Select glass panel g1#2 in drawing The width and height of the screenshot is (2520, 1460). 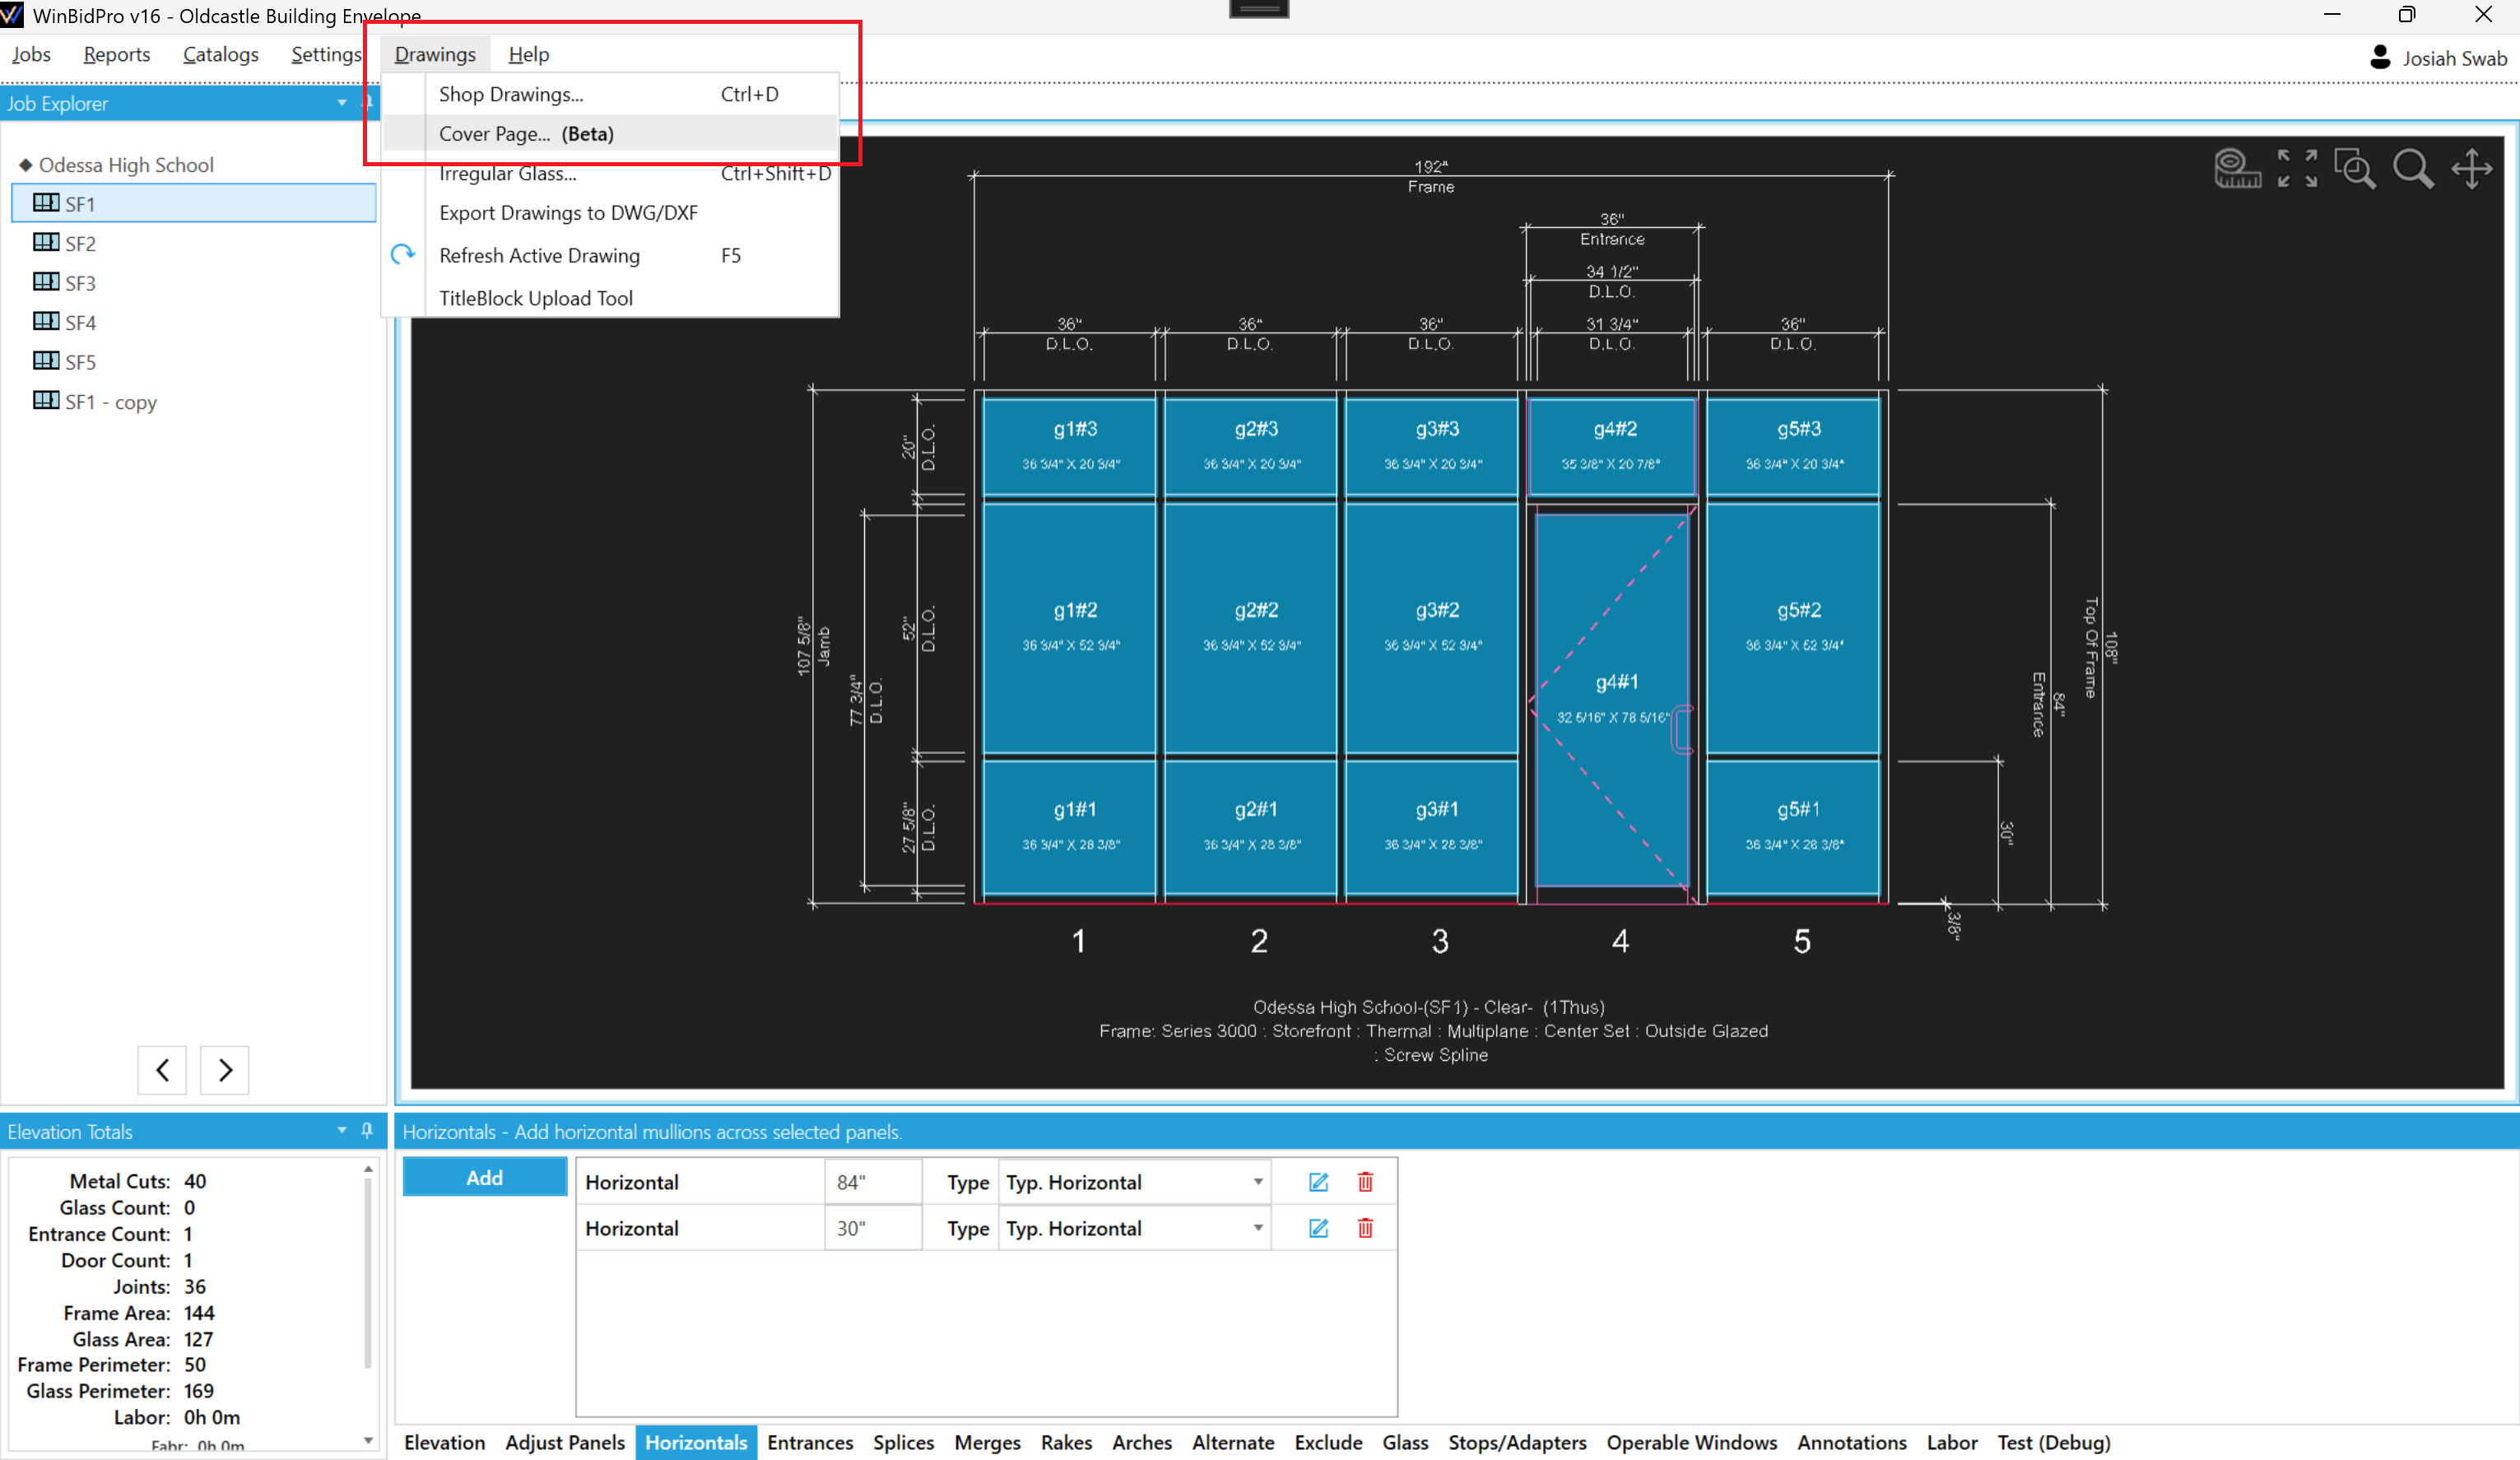tap(1069, 627)
